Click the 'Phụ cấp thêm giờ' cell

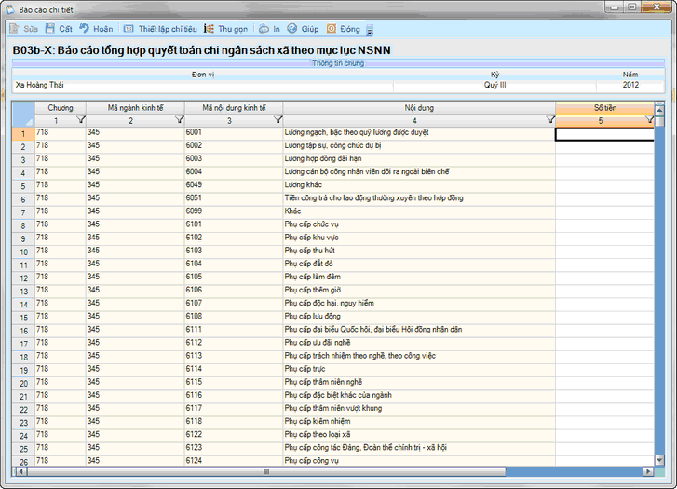[x=419, y=290]
